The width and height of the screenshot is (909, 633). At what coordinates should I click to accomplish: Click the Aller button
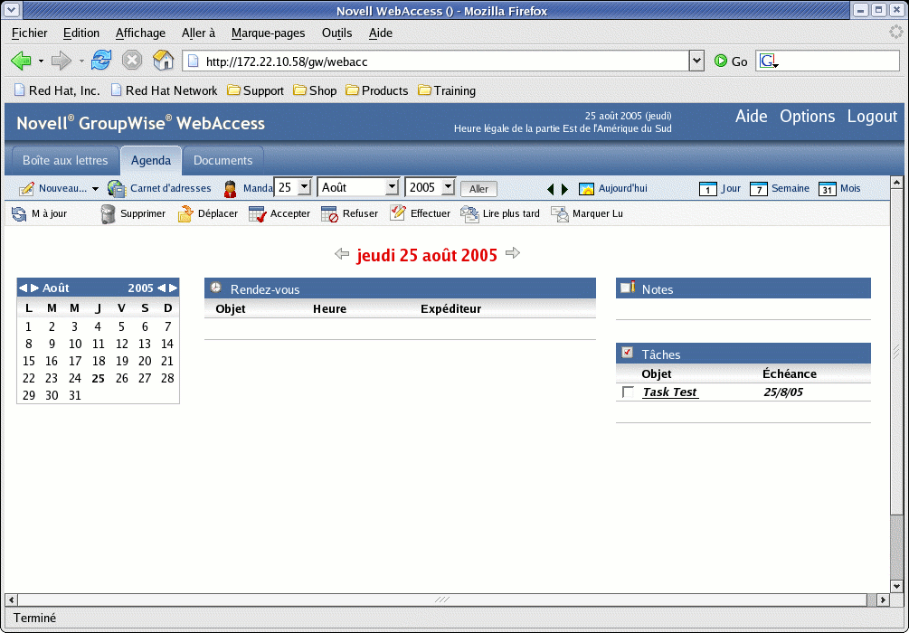pos(478,189)
